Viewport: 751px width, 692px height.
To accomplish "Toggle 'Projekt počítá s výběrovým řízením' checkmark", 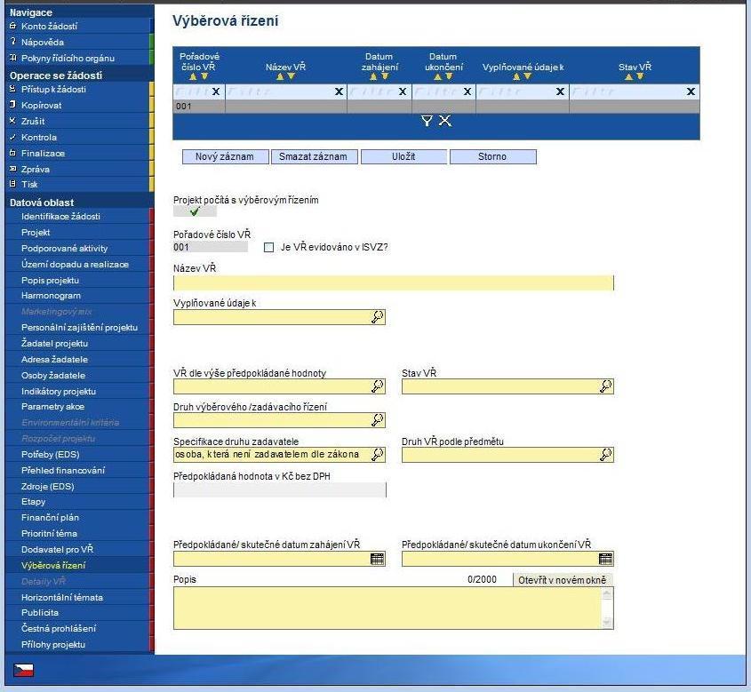I will tap(195, 211).
